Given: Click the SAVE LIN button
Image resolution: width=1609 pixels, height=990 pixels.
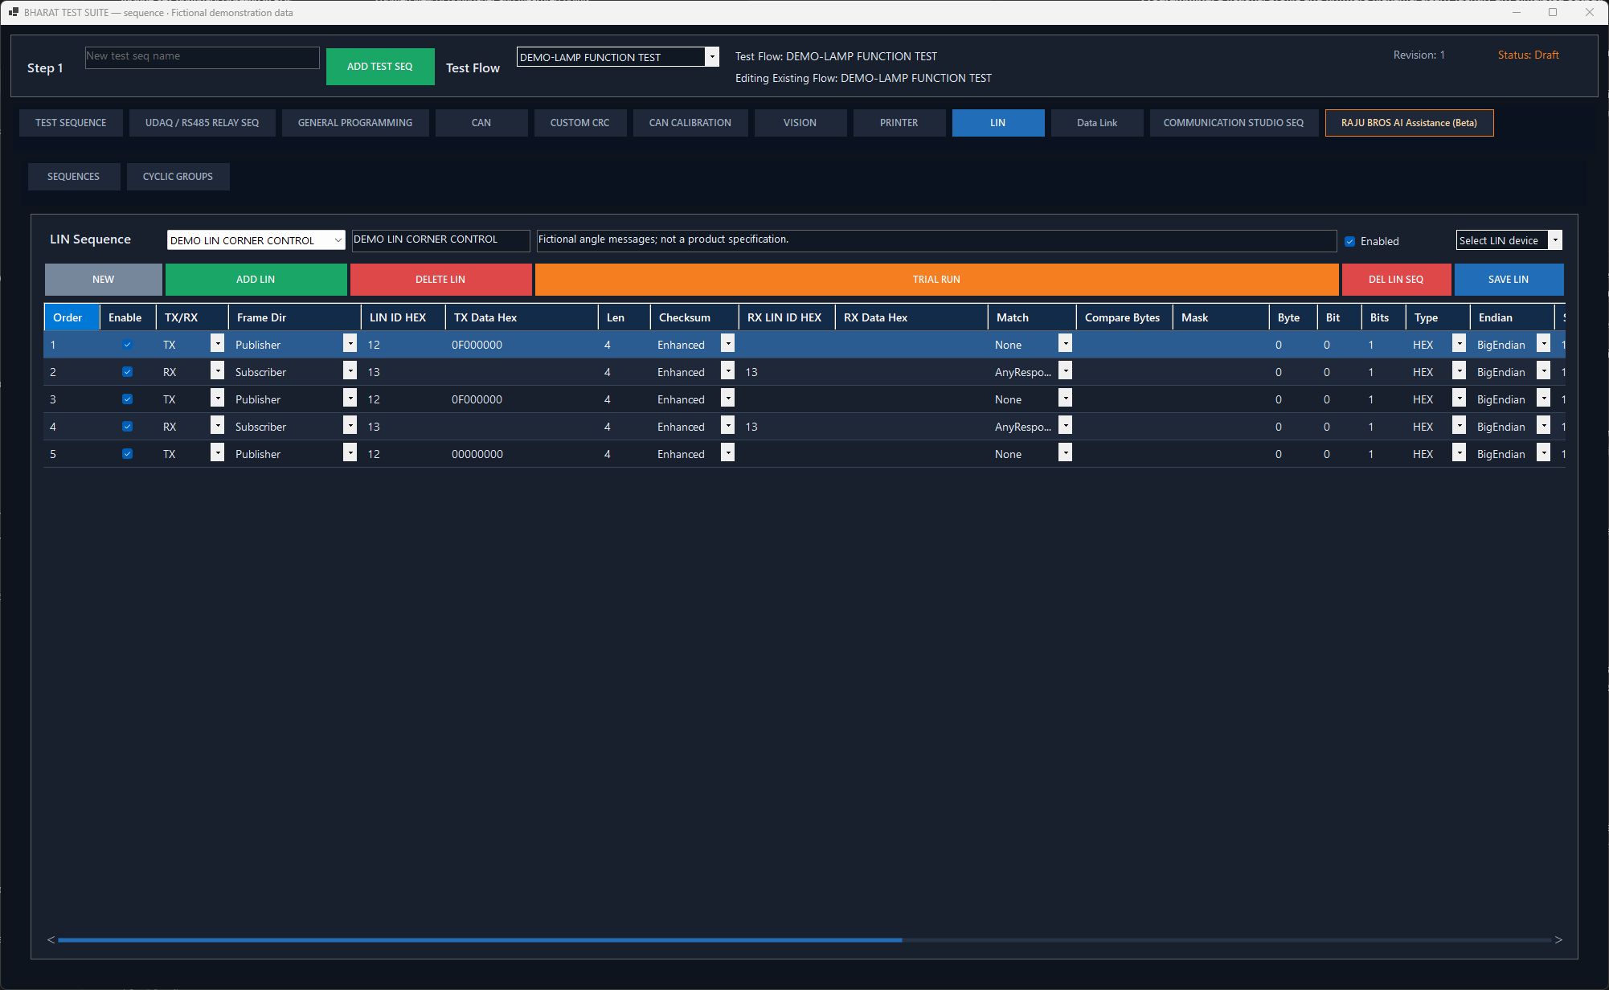Looking at the screenshot, I should pos(1509,280).
